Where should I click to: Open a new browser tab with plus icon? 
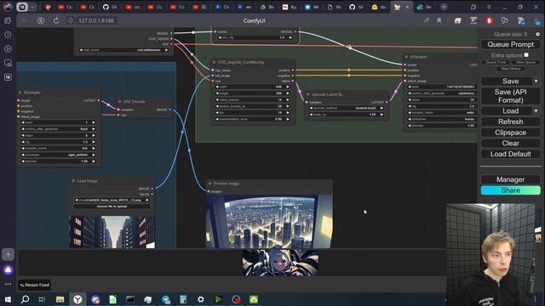coord(444,7)
